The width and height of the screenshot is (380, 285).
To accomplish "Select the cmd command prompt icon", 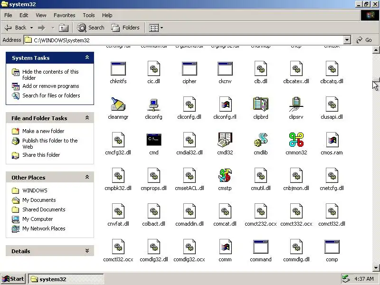I will coord(153,140).
